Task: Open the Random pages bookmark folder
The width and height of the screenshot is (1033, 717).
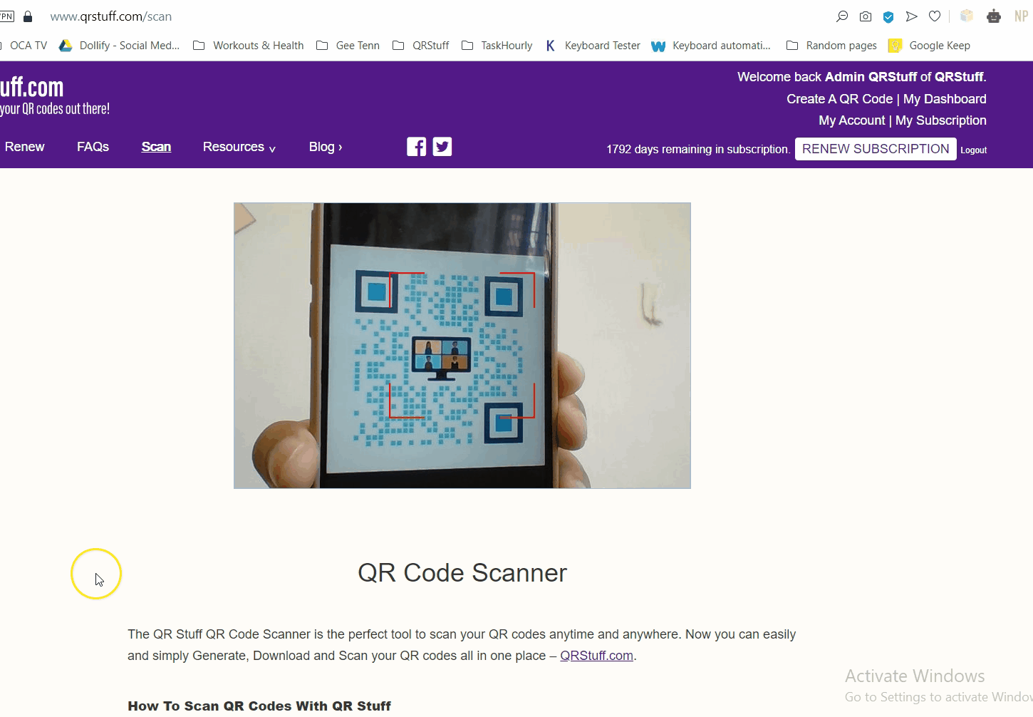Action: pyautogui.click(x=831, y=46)
